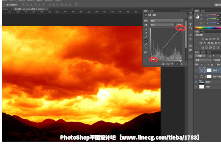The height and width of the screenshot is (145, 221).
Task: Select the white point eyedropper in Curves
Action: tap(146, 37)
